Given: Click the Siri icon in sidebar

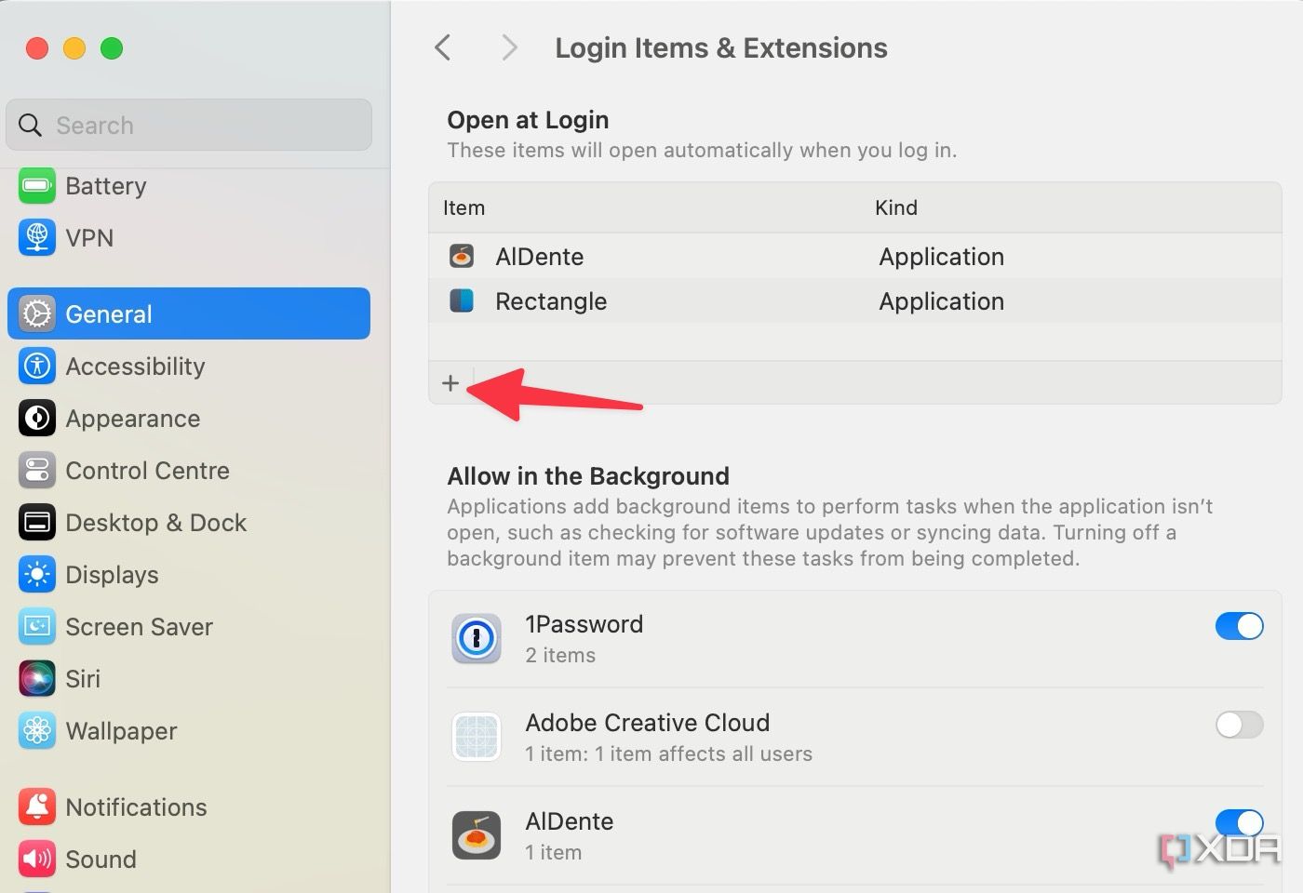Looking at the screenshot, I should 37,679.
